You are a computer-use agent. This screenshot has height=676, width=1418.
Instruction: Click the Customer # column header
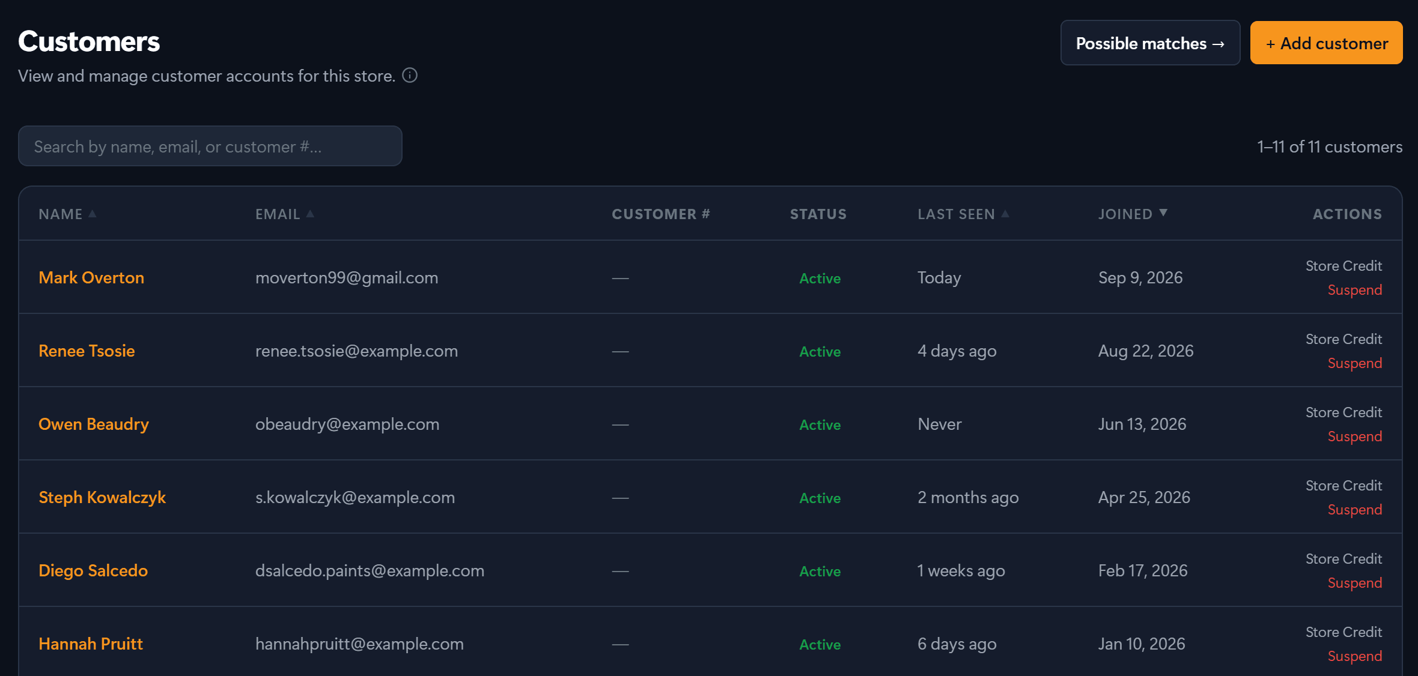coord(660,214)
